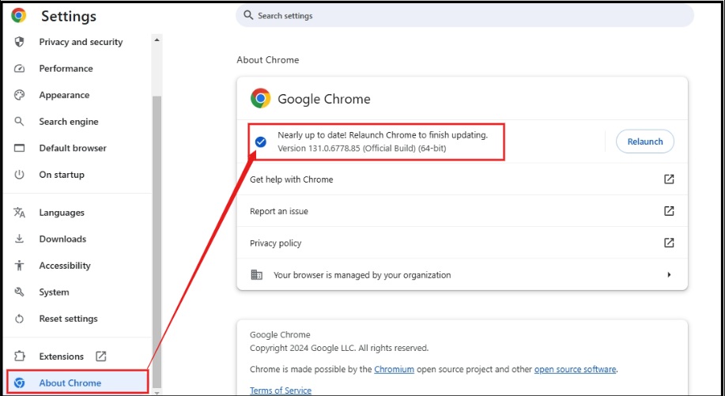Expand the managed by your organization arrow

click(669, 275)
